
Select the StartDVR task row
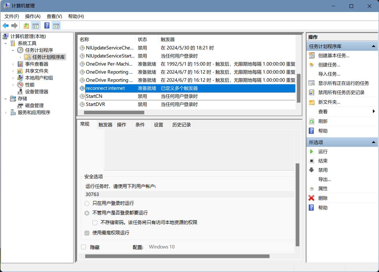[186, 104]
